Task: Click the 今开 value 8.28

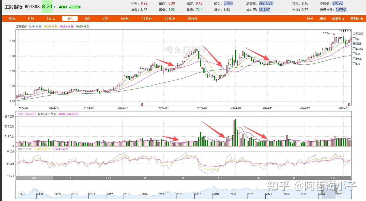Action: click(x=144, y=3)
